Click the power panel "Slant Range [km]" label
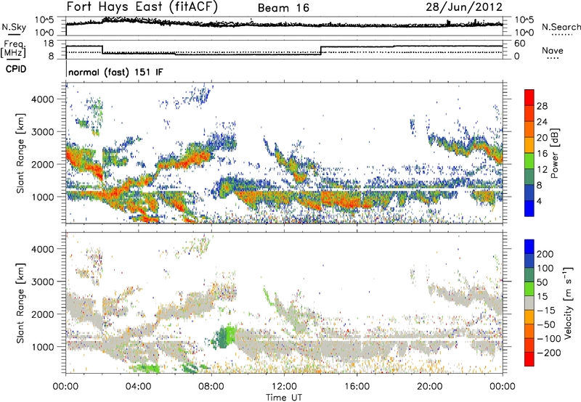The image size is (581, 402). (x=20, y=153)
